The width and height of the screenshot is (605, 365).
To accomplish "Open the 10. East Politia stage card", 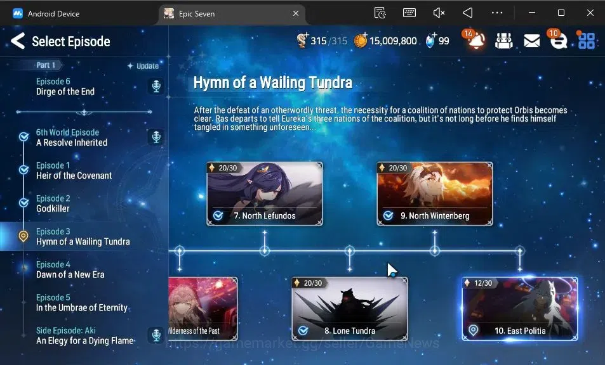I will coord(520,309).
